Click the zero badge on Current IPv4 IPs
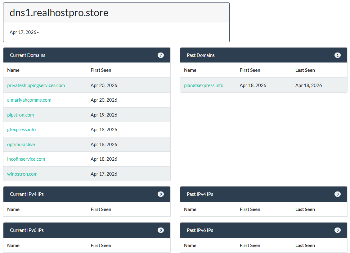The width and height of the screenshot is (350, 253). pos(160,194)
